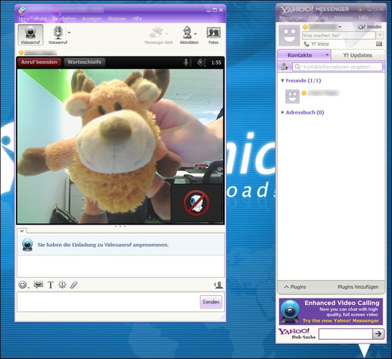Open the status dropdown next to username

pos(340,27)
